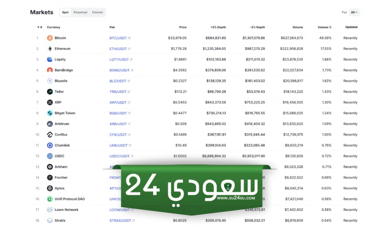Open the LQTY/USDT pair link
388x225 pixels.
(119, 60)
